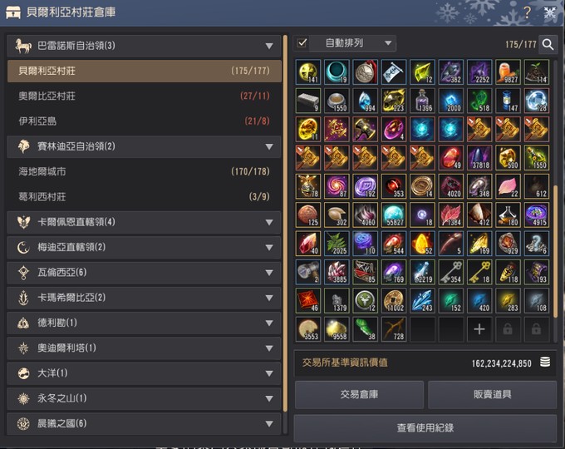Select the pink petal item with count 22
Screen dimensions: 565x449
coord(508,186)
